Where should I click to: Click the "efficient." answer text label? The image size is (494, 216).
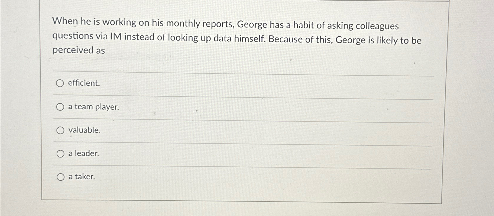(83, 84)
